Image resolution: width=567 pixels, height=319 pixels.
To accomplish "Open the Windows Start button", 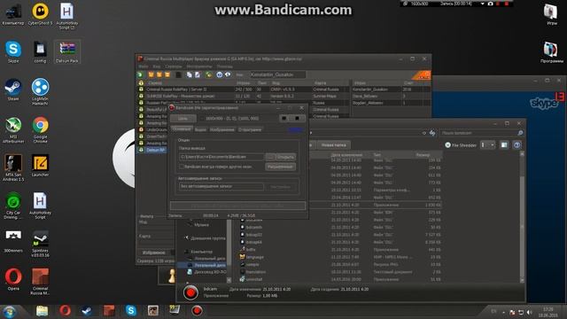I will pos(10,311).
